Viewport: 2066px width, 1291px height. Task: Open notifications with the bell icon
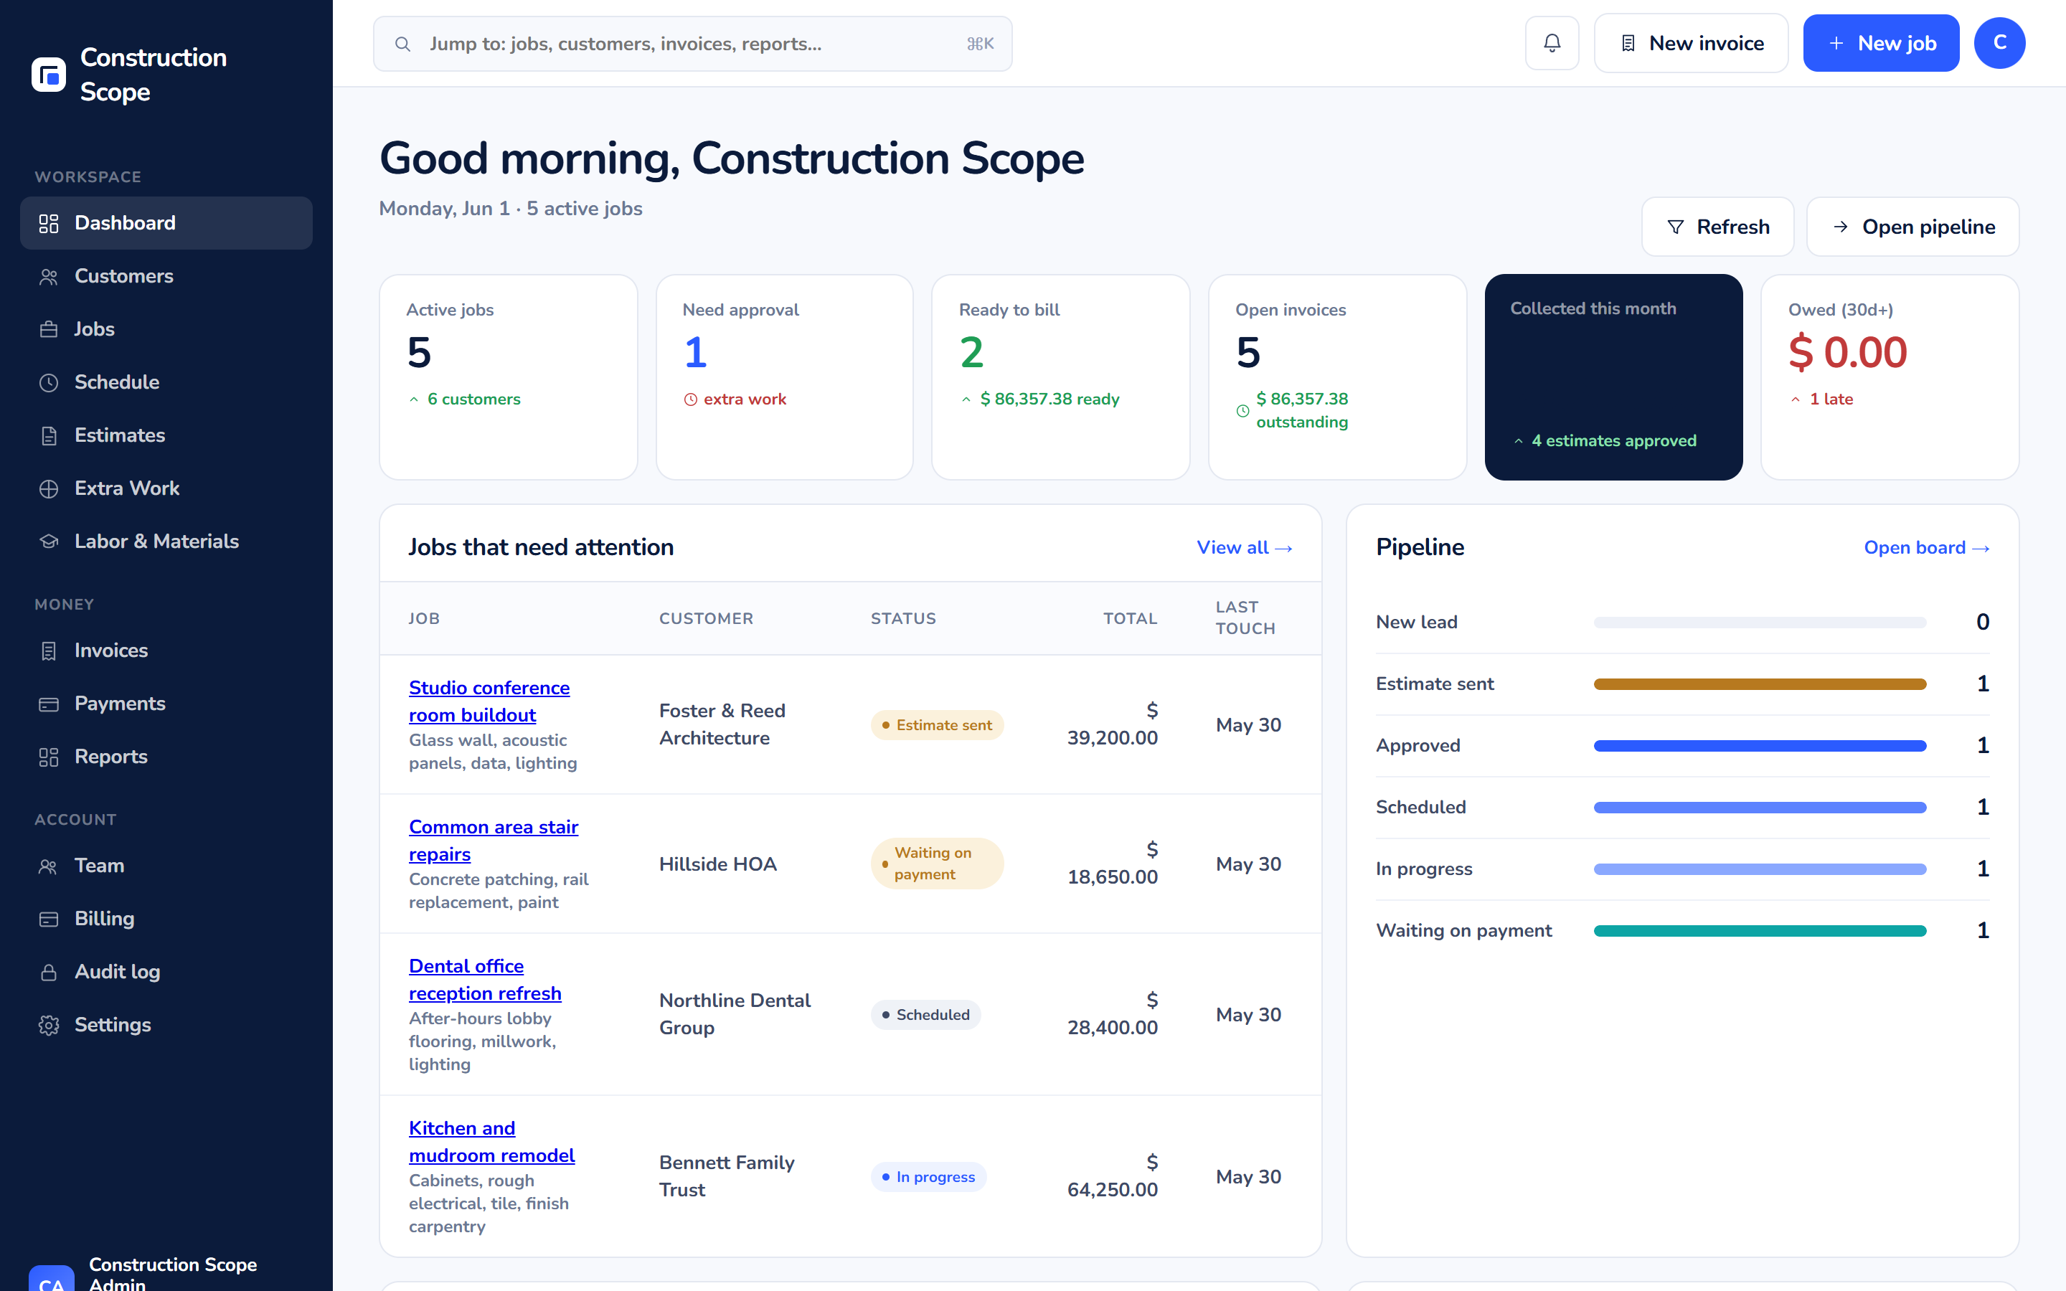click(1552, 43)
